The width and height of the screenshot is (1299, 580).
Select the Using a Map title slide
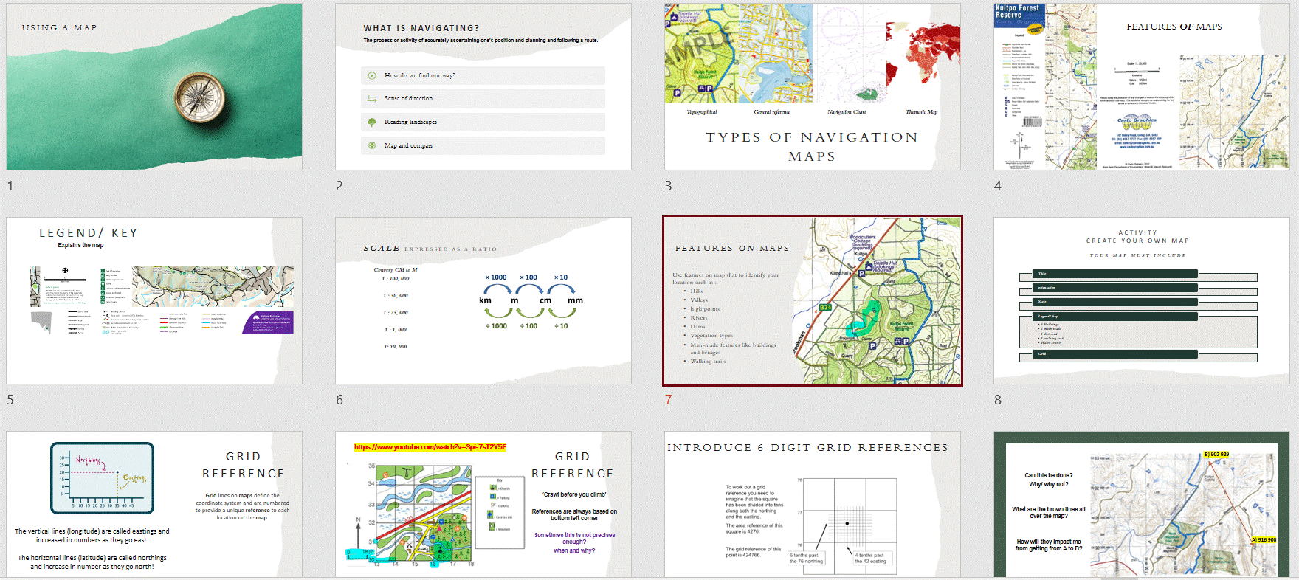(x=154, y=86)
